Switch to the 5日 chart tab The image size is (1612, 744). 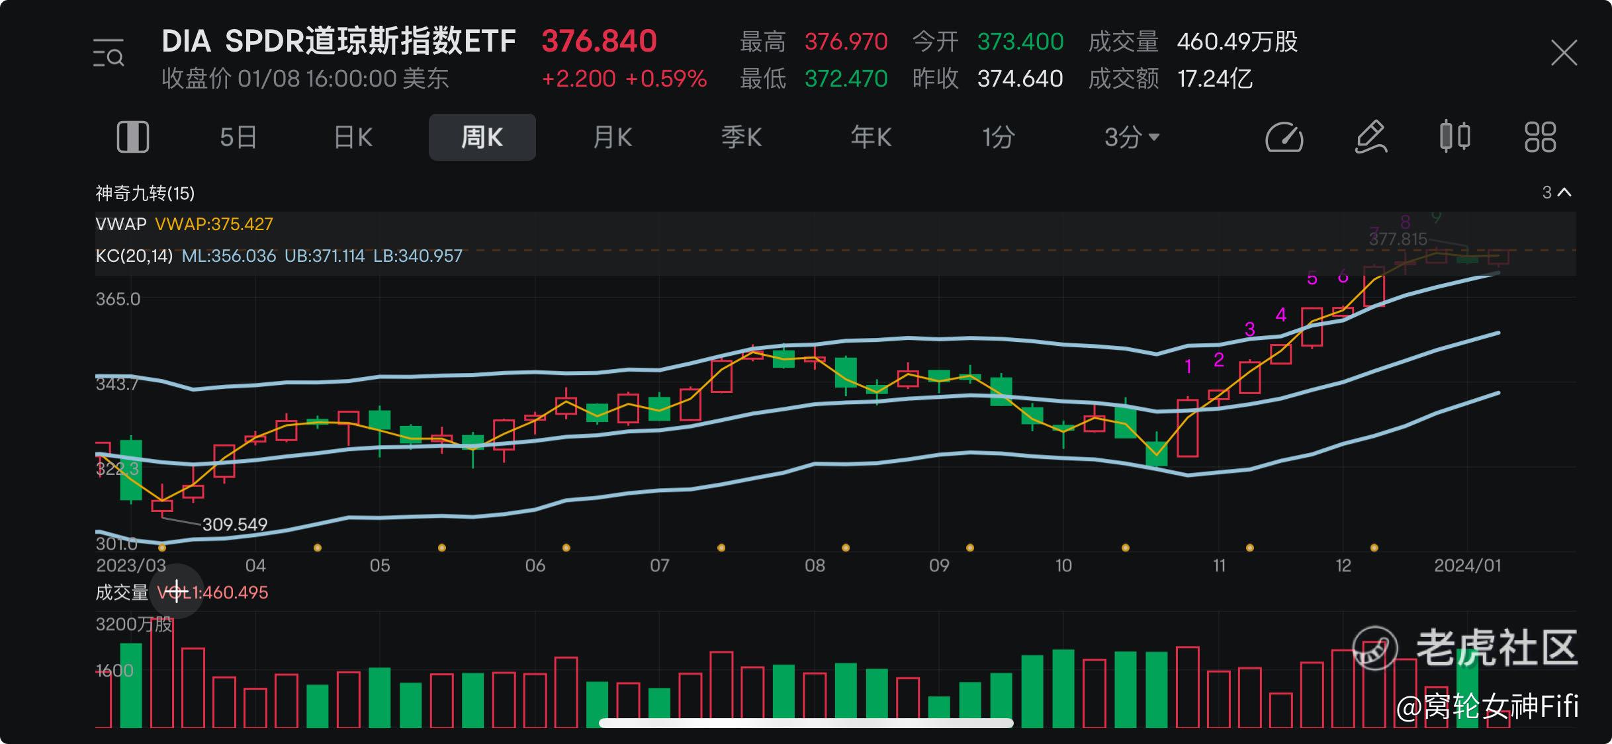[x=238, y=138]
